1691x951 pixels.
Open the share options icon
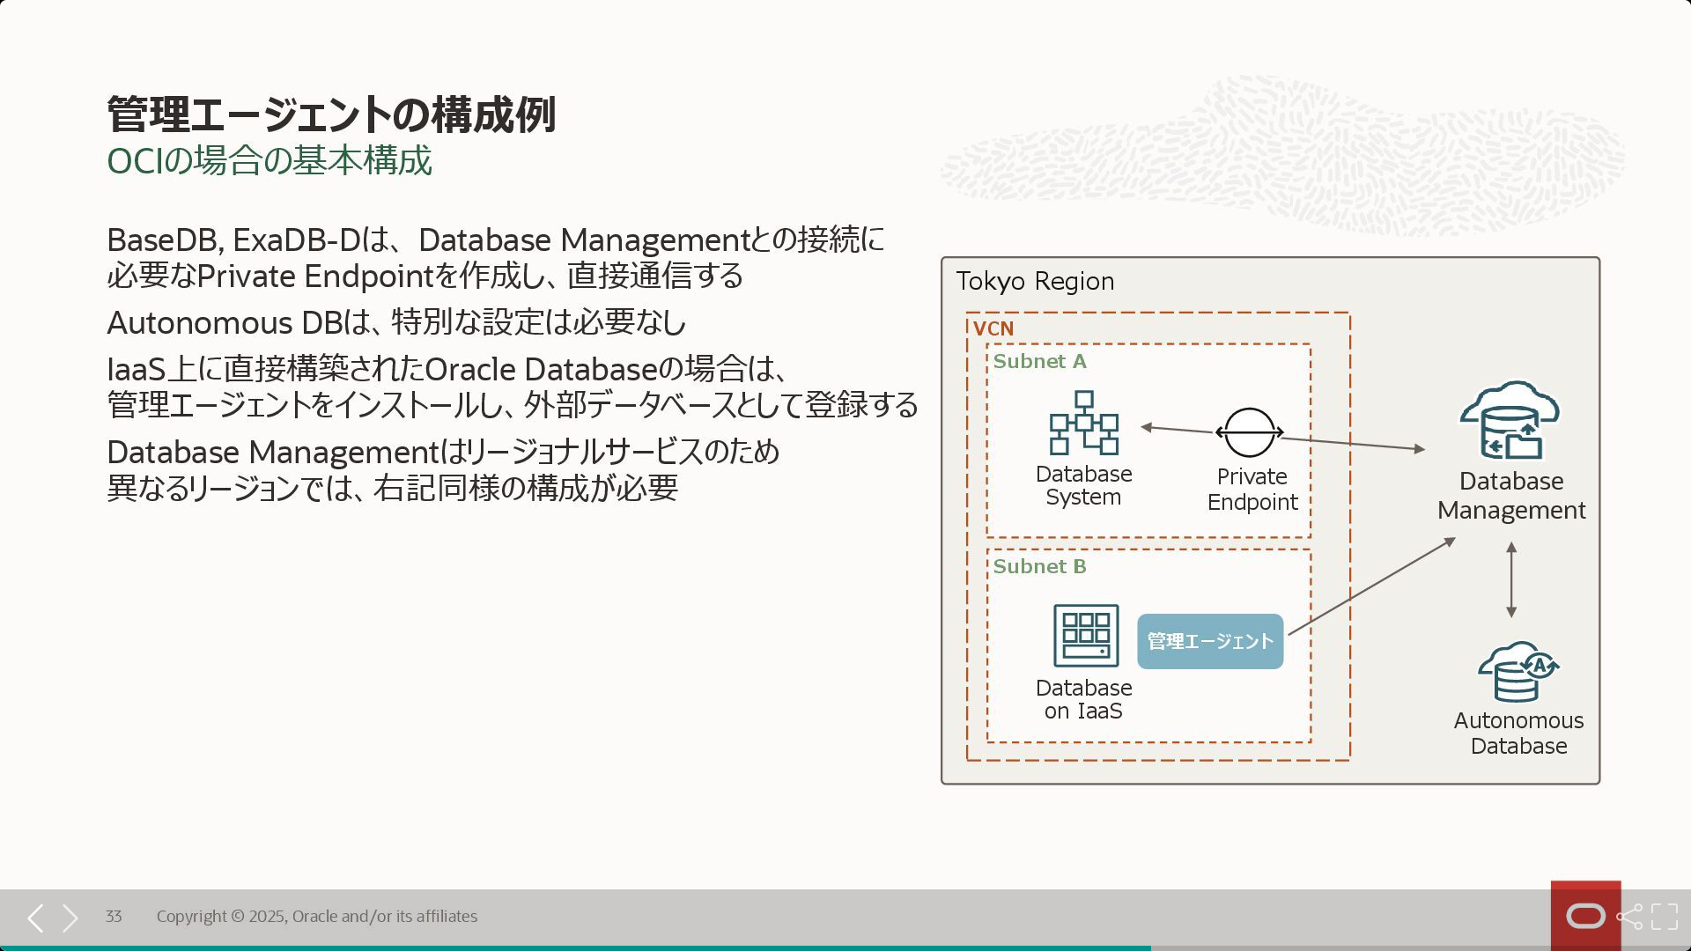point(1630,916)
